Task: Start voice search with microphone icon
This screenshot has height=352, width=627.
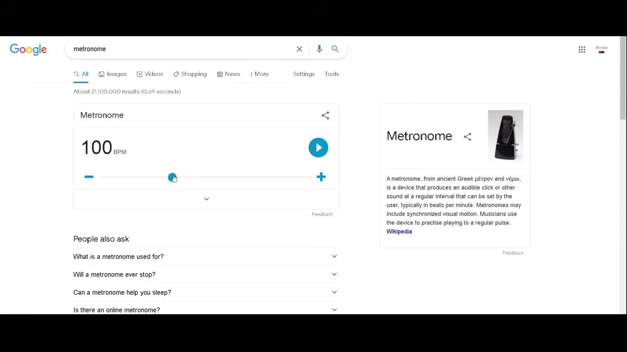Action: pos(319,49)
